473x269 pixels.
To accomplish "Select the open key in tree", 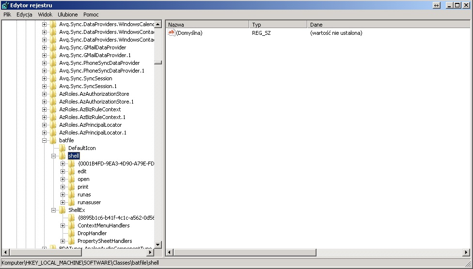I will 83,179.
